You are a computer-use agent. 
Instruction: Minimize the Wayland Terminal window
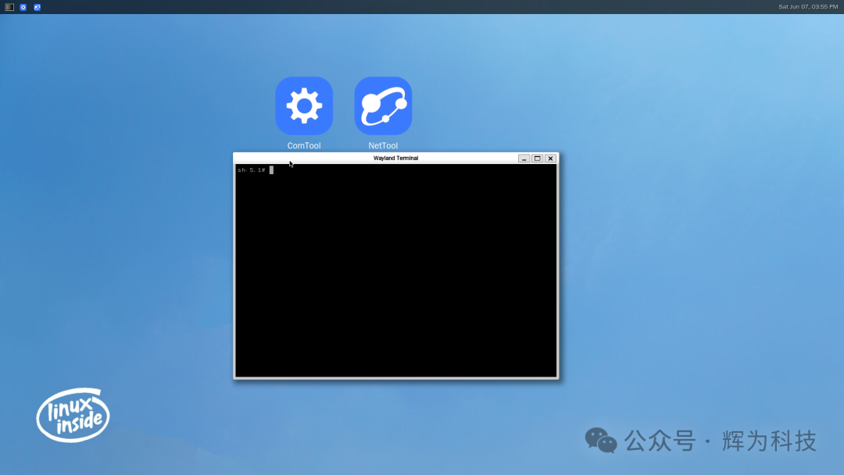pyautogui.click(x=524, y=158)
